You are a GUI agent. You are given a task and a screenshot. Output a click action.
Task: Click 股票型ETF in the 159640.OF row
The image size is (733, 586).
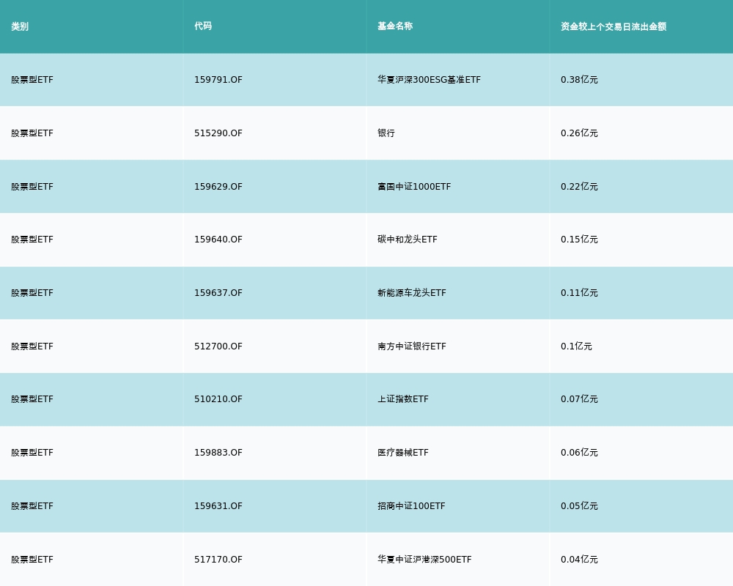click(x=32, y=240)
